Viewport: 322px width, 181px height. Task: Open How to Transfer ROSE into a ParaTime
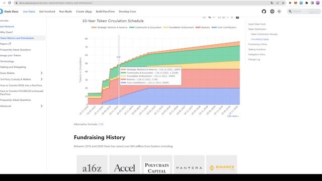click(x=21, y=85)
